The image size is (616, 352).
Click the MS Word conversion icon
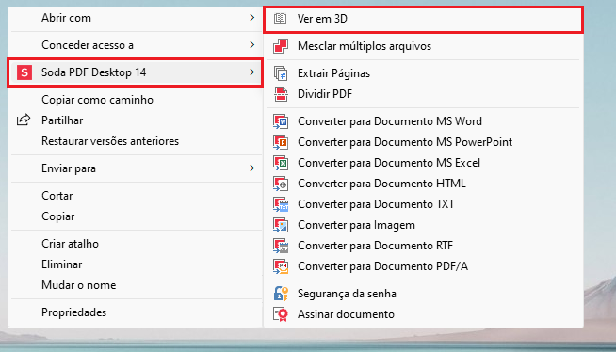coord(281,121)
